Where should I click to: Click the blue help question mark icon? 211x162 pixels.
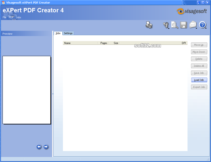point(202,25)
